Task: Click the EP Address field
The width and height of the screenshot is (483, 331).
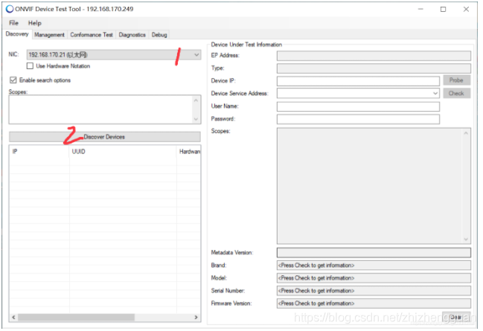Action: (x=374, y=56)
